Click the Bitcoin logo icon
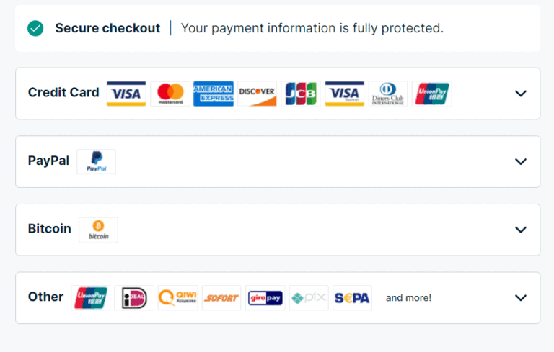Image resolution: width=554 pixels, height=352 pixels. (98, 230)
